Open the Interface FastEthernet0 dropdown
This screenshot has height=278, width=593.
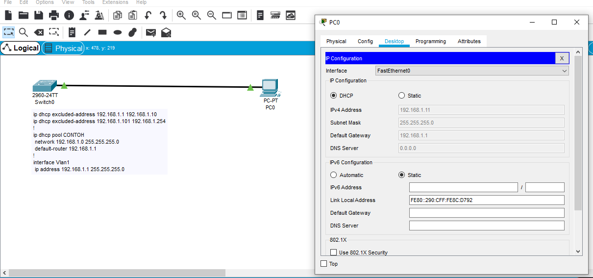(x=472, y=71)
